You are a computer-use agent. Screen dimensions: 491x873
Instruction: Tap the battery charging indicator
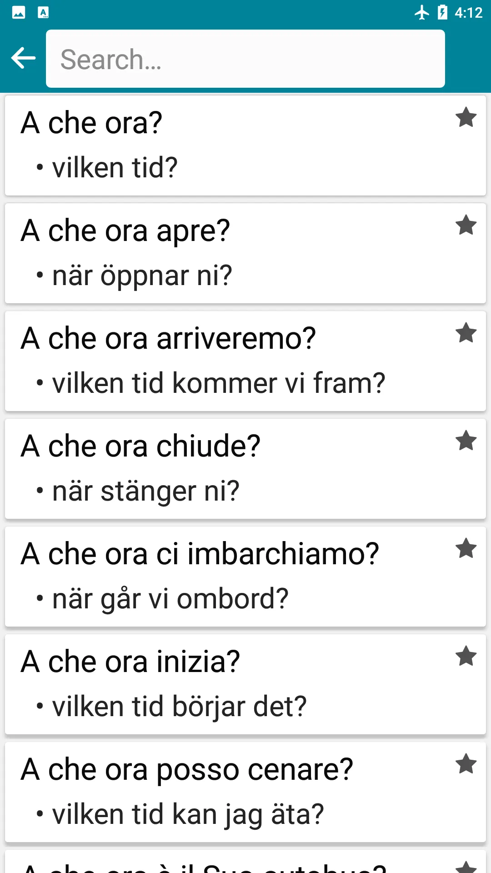click(x=442, y=12)
